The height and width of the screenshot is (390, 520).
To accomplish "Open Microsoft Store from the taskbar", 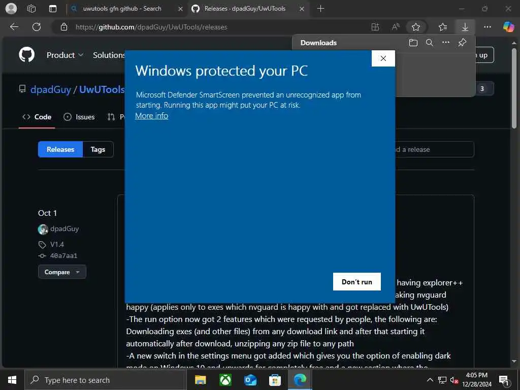I will point(275,380).
